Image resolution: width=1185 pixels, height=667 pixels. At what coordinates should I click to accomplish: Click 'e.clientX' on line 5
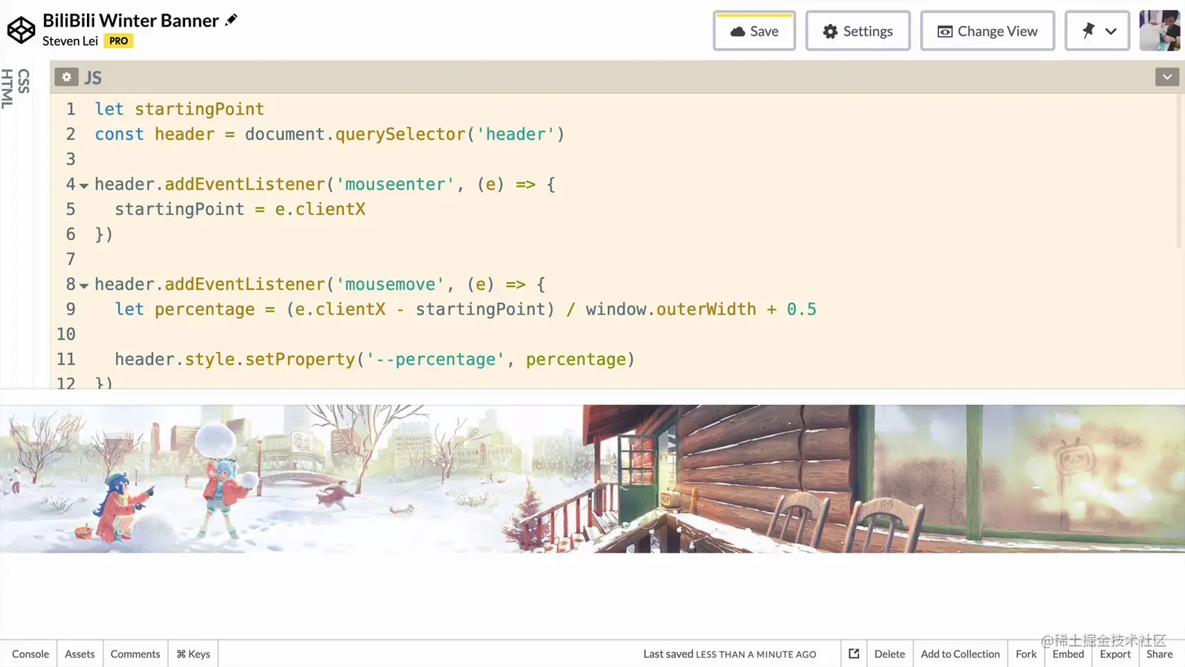click(320, 209)
